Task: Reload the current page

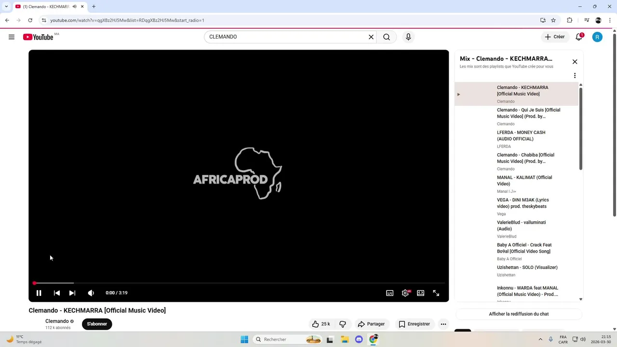Action: [x=30, y=20]
